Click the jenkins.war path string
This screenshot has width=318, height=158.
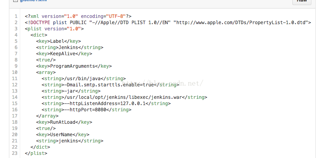point(124,97)
